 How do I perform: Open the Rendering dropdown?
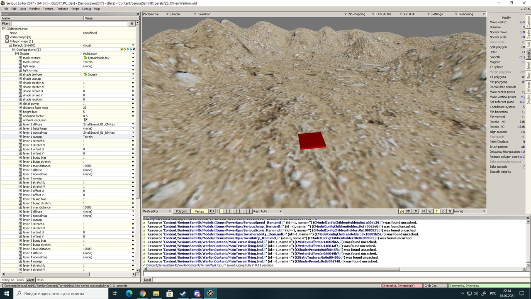point(472,14)
